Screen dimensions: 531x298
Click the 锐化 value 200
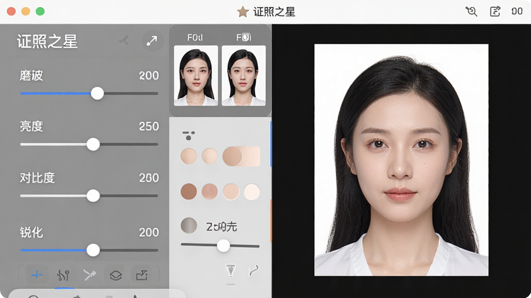click(149, 232)
